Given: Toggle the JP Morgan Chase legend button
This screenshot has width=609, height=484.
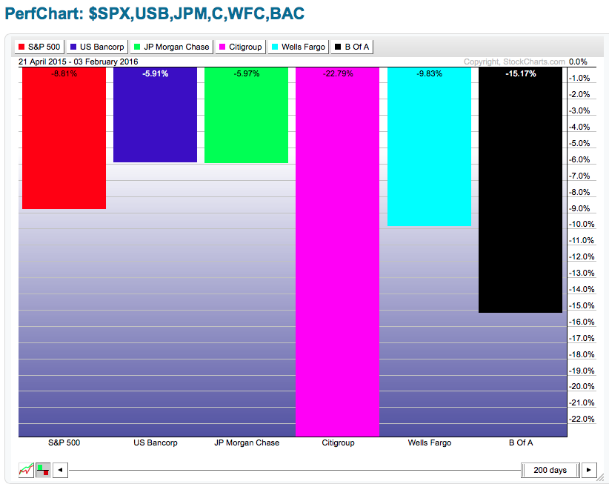Looking at the screenshot, I should (x=172, y=47).
